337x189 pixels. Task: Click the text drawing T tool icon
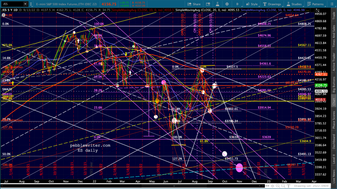(x=288, y=186)
